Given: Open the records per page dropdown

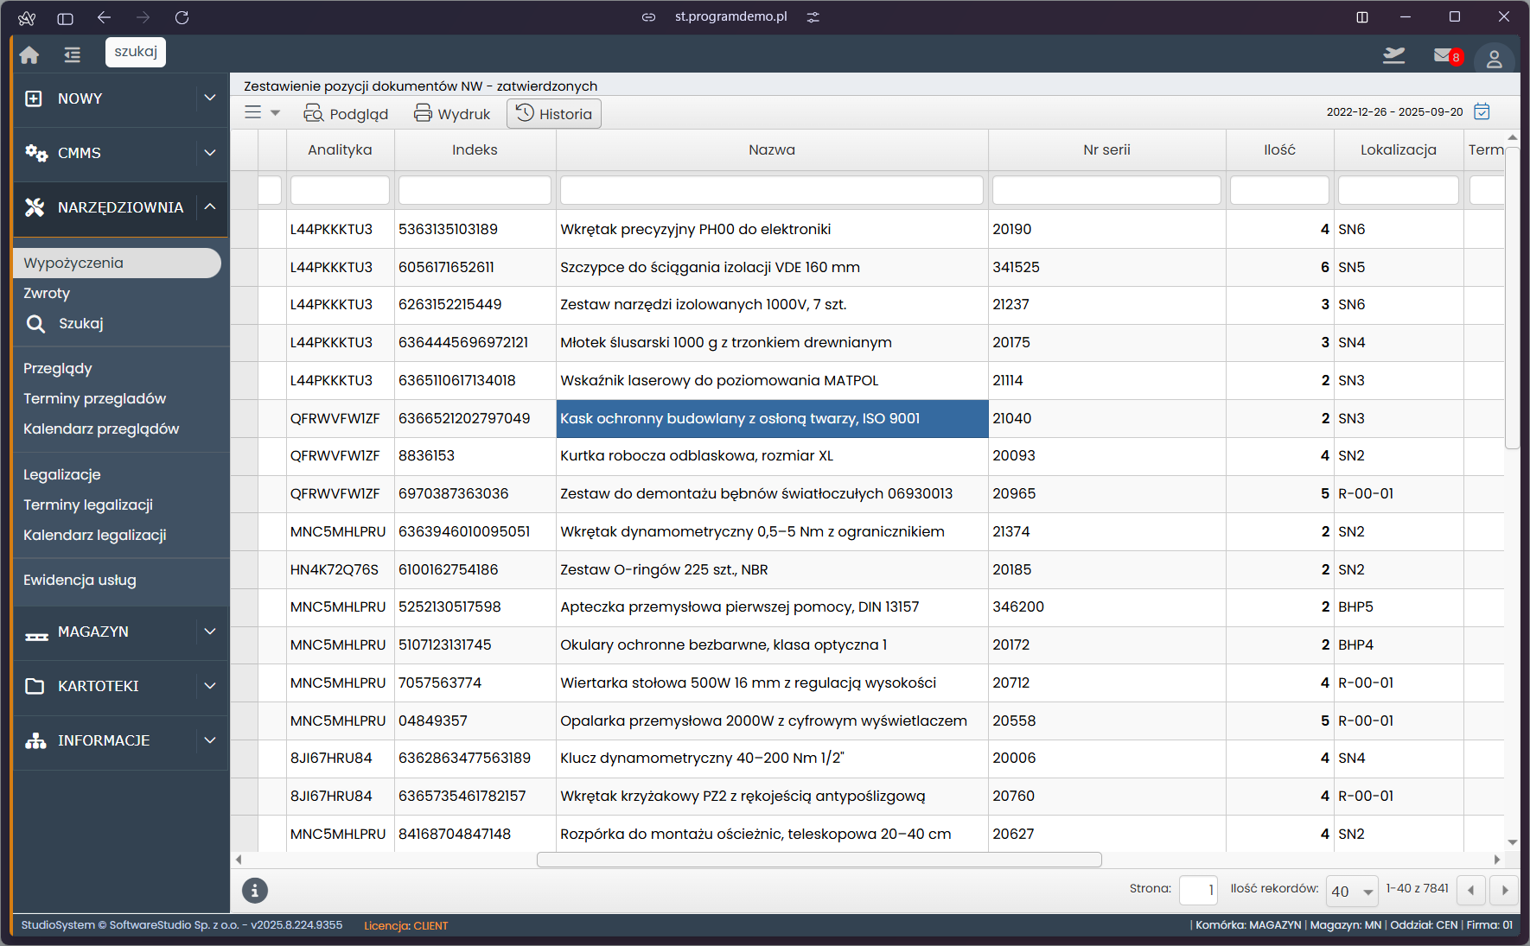Looking at the screenshot, I should pyautogui.click(x=1353, y=891).
